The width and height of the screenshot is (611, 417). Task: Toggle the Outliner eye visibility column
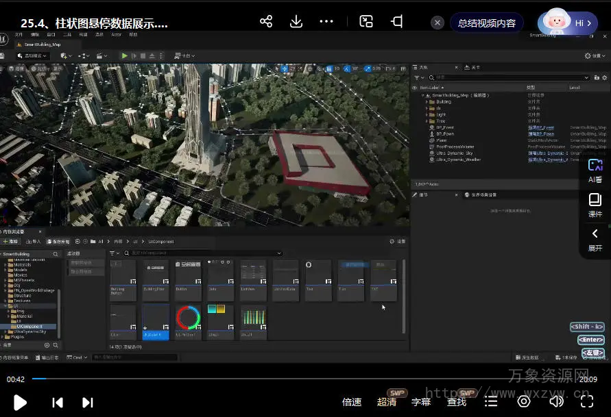coord(414,88)
